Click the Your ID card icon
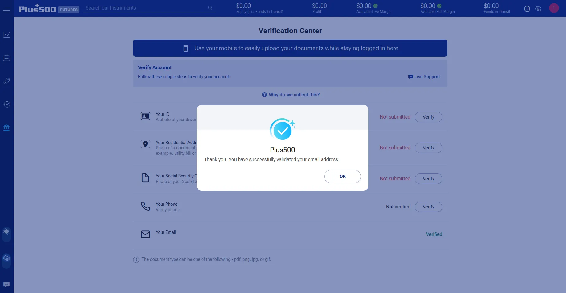The width and height of the screenshot is (566, 293). click(x=145, y=116)
